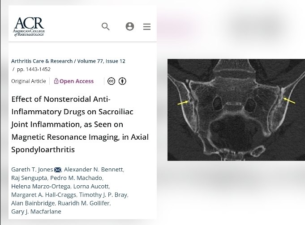Click author Gary J. Macfarlane
The image size is (305, 225).
point(36,211)
